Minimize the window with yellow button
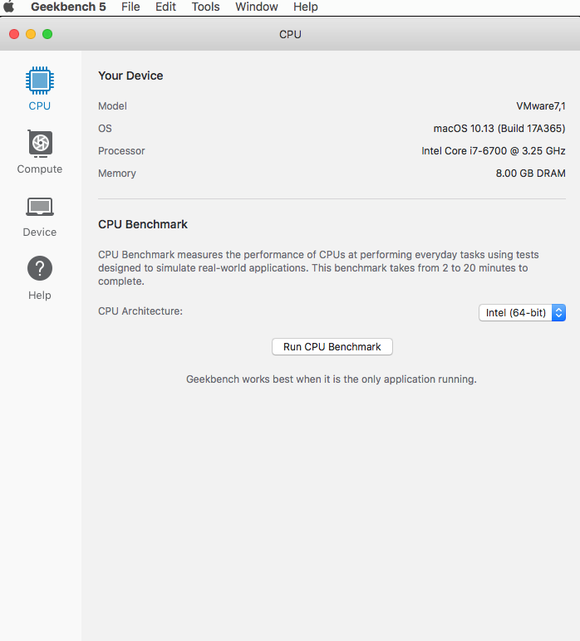The image size is (580, 641). pyautogui.click(x=31, y=34)
